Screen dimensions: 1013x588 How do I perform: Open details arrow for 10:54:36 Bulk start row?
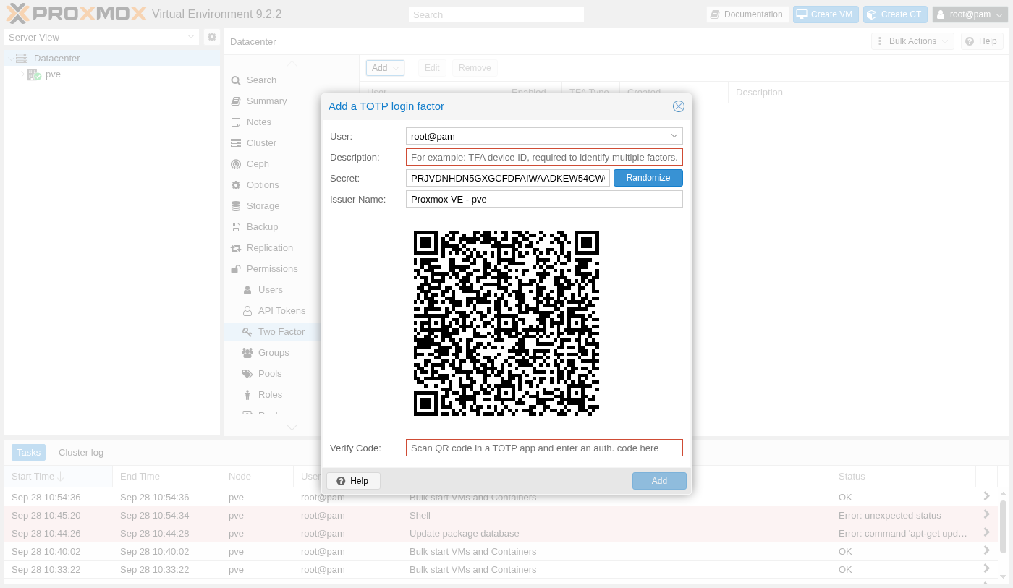pos(986,497)
